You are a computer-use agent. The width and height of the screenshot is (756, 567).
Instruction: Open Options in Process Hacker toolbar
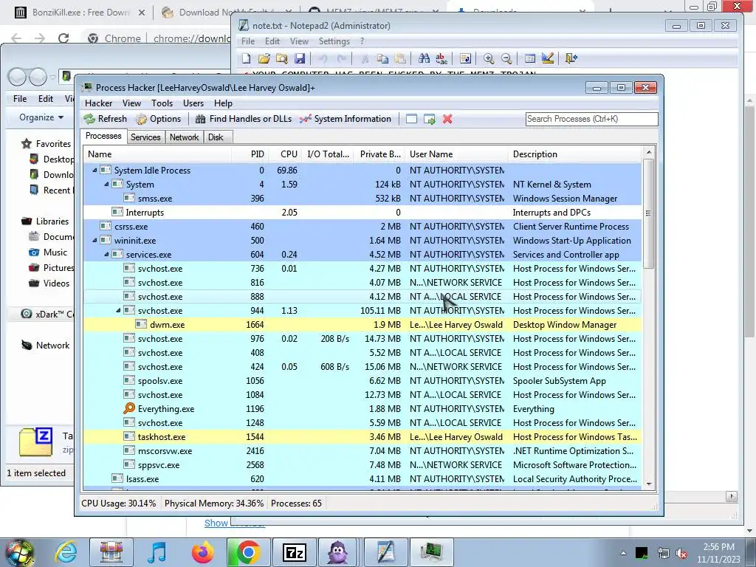pos(158,119)
